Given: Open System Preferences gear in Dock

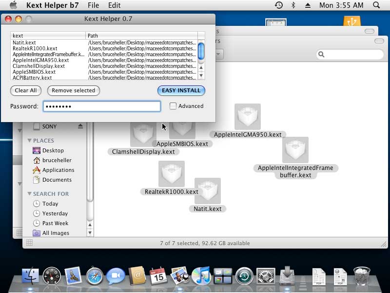Looking at the screenshot, I should [266, 276].
